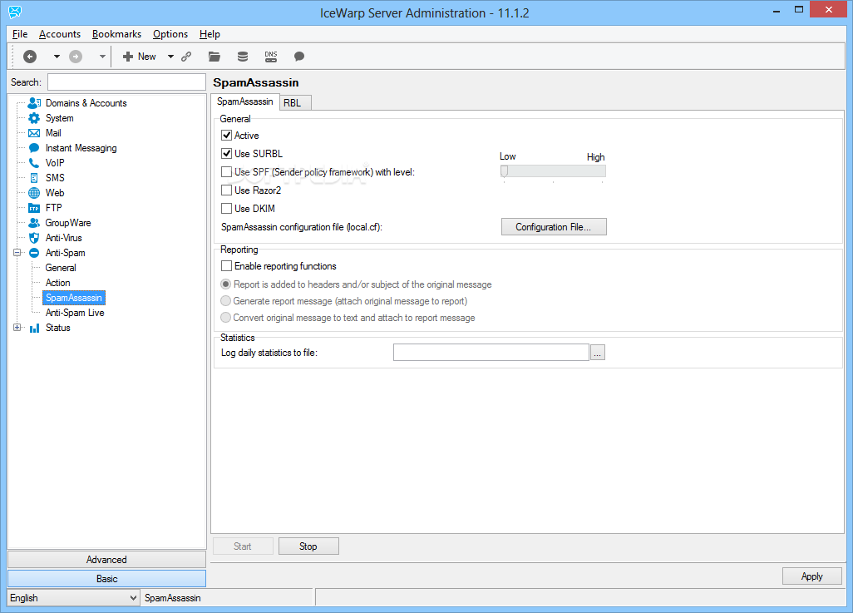Viewport: 853px width, 613px height.
Task: Uncheck the Use SURBL checkbox
Action: [227, 154]
